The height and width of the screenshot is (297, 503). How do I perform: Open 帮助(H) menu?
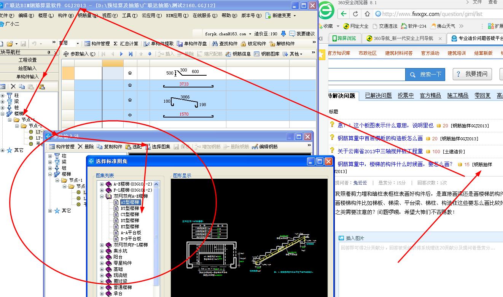coord(229,16)
